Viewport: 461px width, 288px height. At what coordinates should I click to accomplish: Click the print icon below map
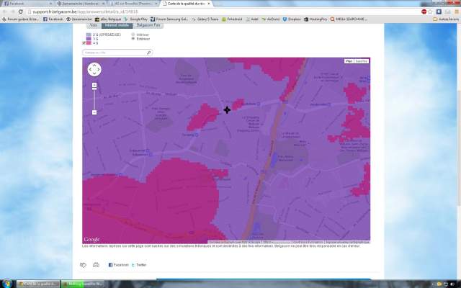click(96, 265)
